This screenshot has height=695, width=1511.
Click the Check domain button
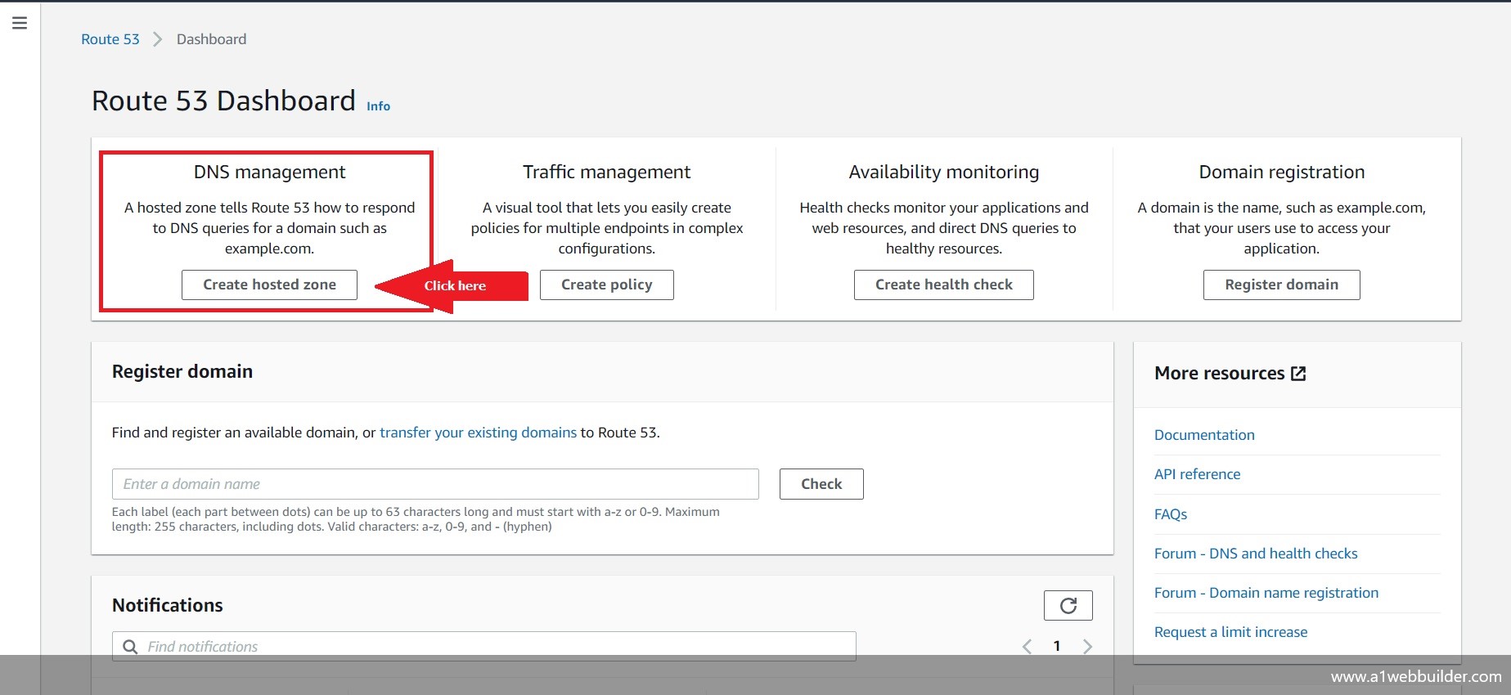click(x=821, y=484)
